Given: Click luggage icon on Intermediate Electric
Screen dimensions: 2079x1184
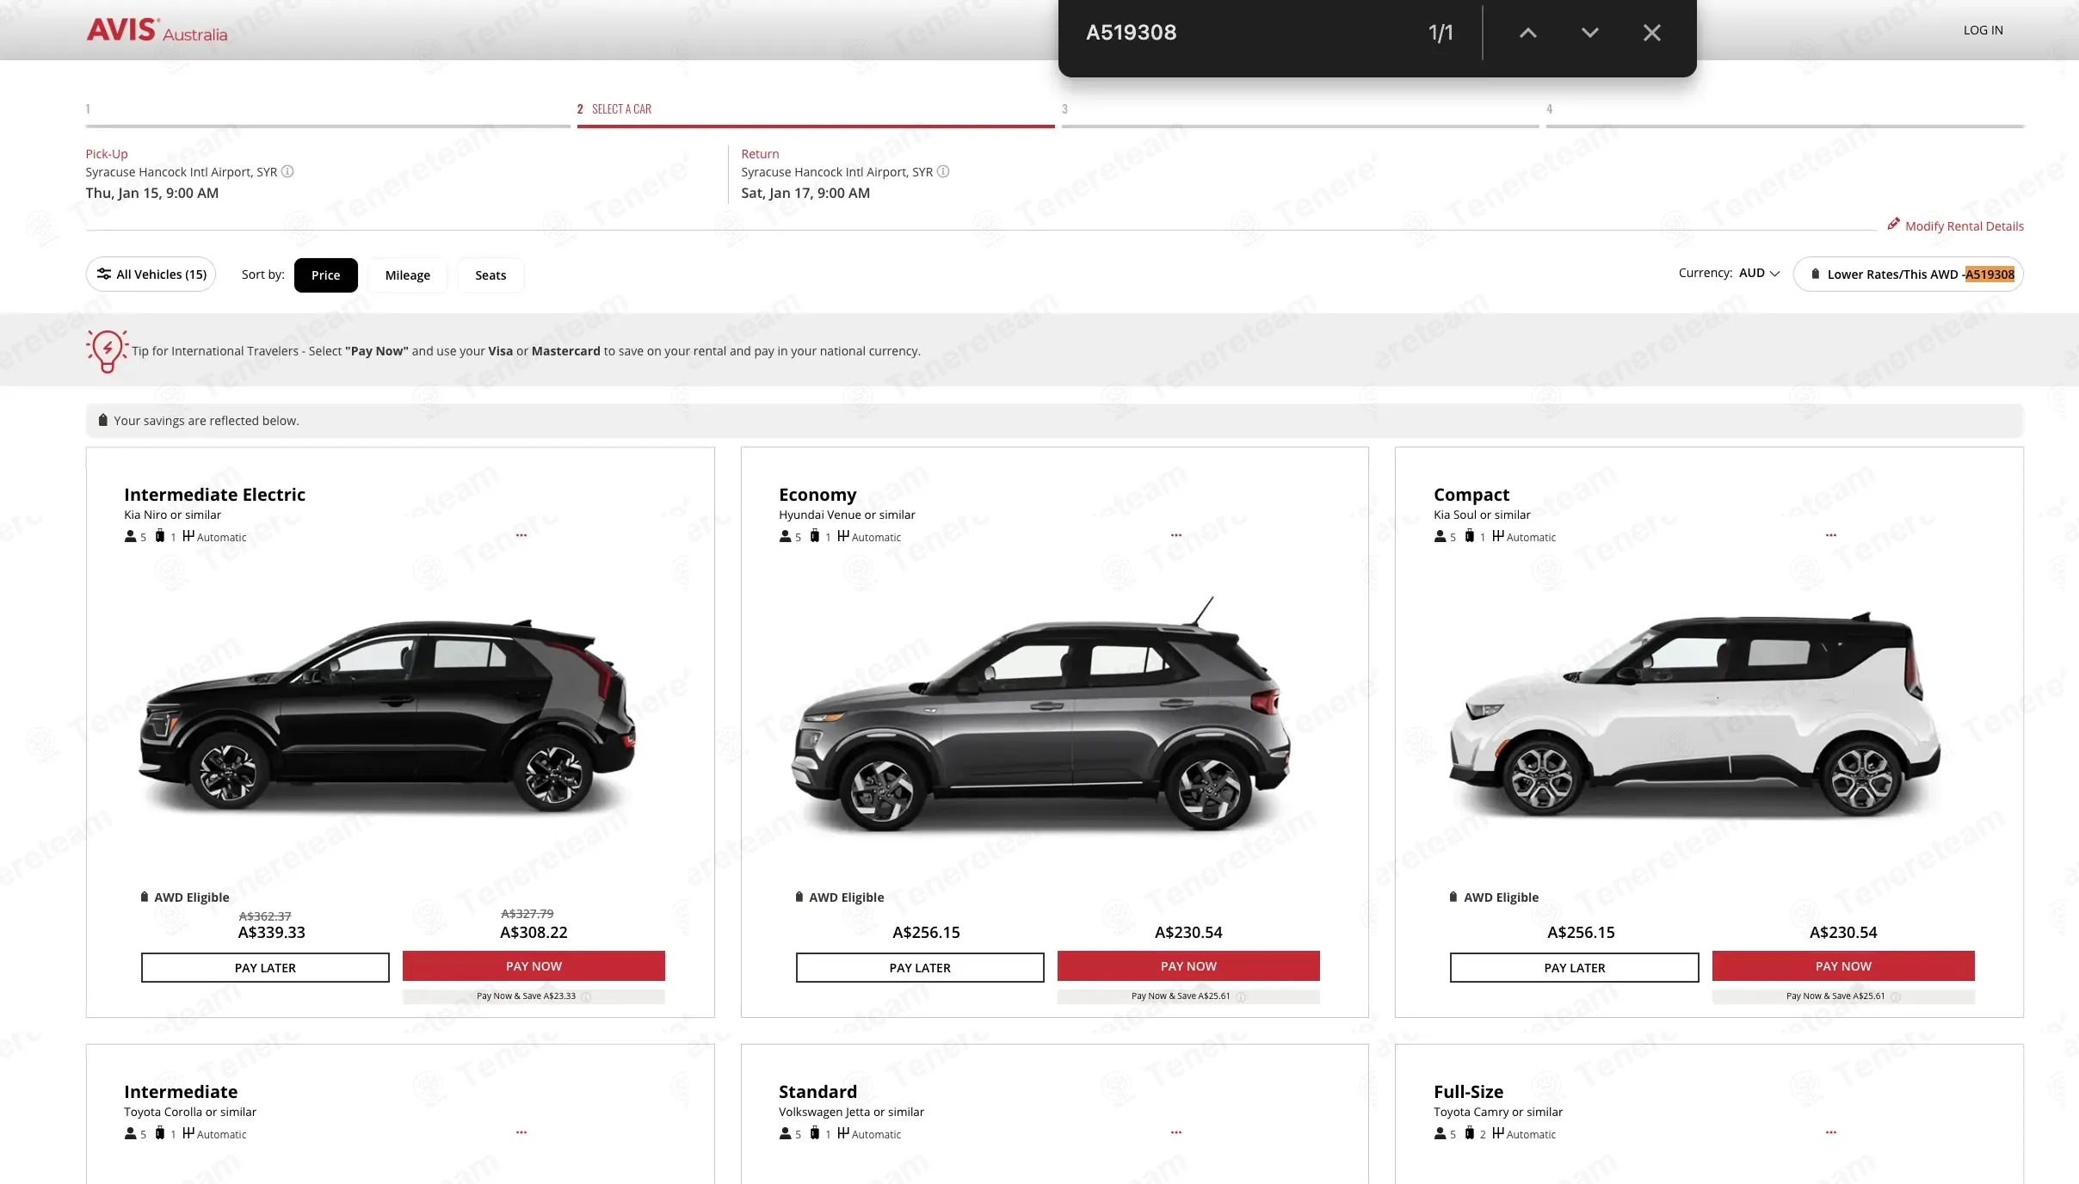Looking at the screenshot, I should pyautogui.click(x=159, y=536).
